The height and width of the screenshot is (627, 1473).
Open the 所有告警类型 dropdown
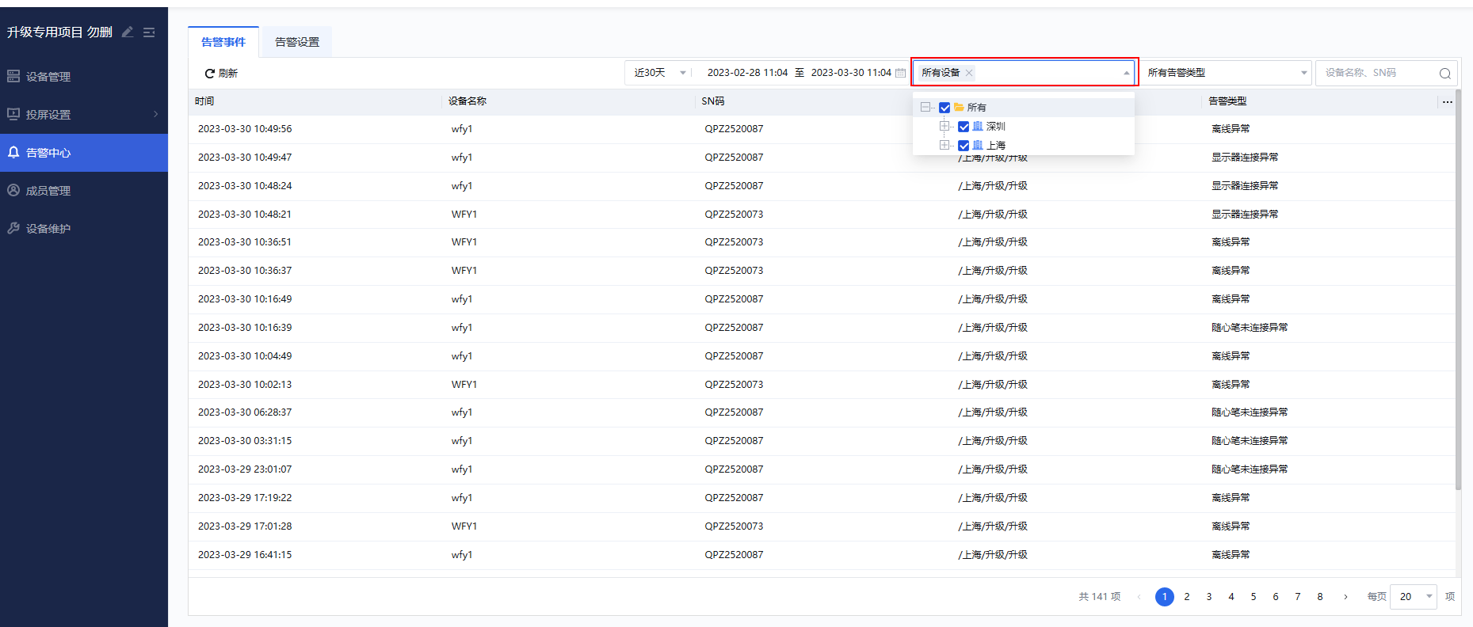click(x=1225, y=73)
